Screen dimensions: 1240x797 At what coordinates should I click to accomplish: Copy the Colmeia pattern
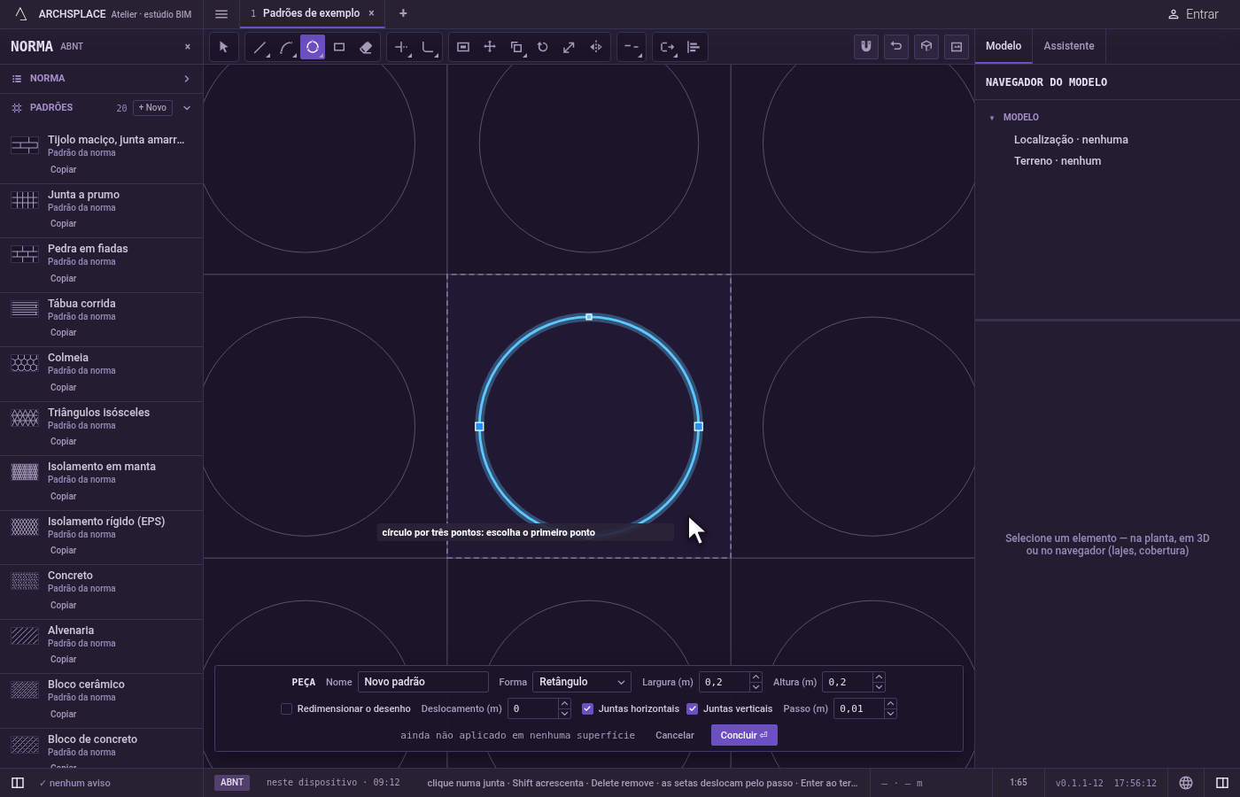tap(63, 387)
